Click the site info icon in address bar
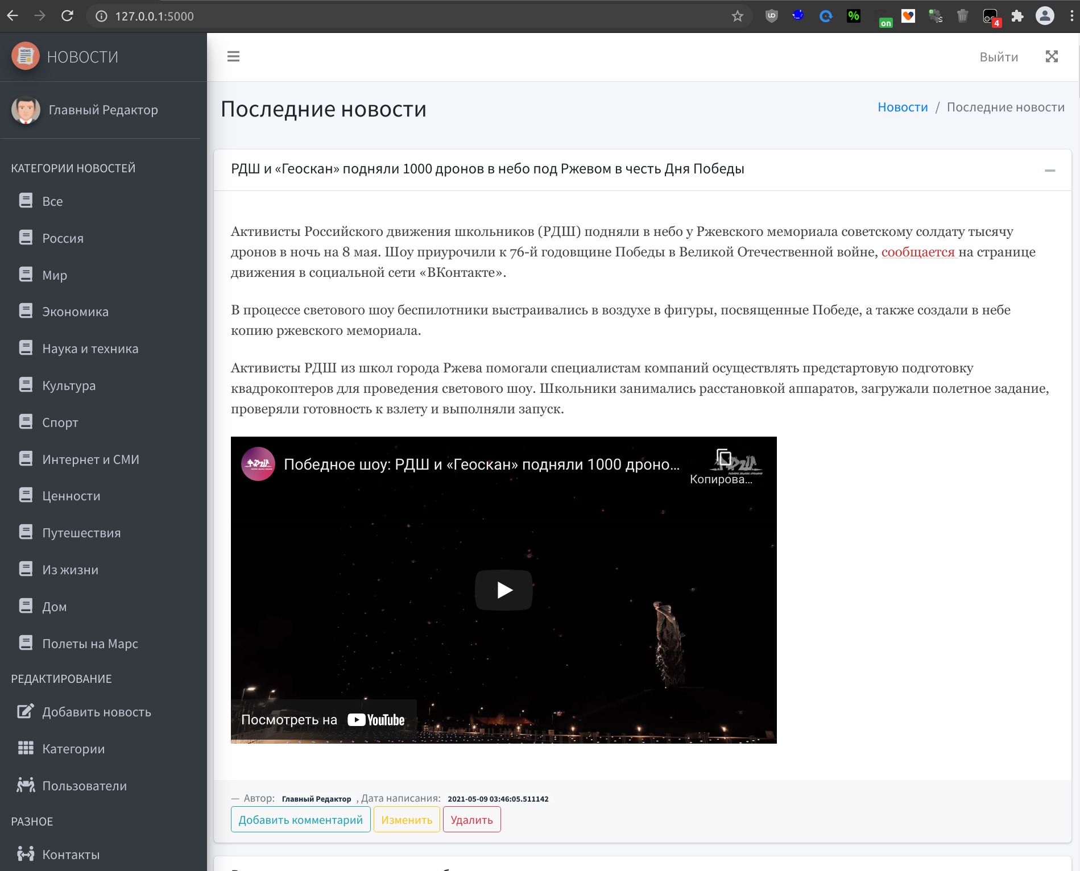Screen dimensions: 1080x871 [x=101, y=16]
